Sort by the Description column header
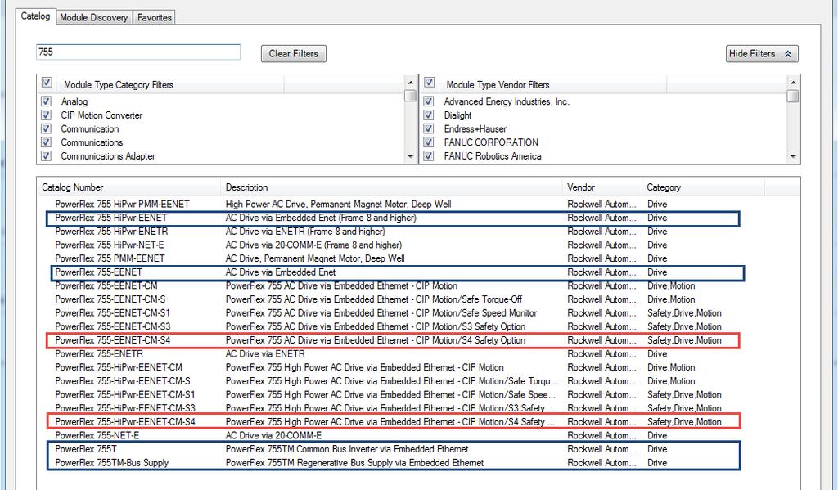The width and height of the screenshot is (838, 490). pyautogui.click(x=392, y=187)
